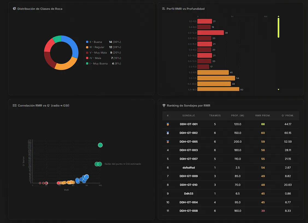This screenshot has width=308, height=223.
Task: Open the DDH-GT-003 row in the ranking
Action: [231, 150]
